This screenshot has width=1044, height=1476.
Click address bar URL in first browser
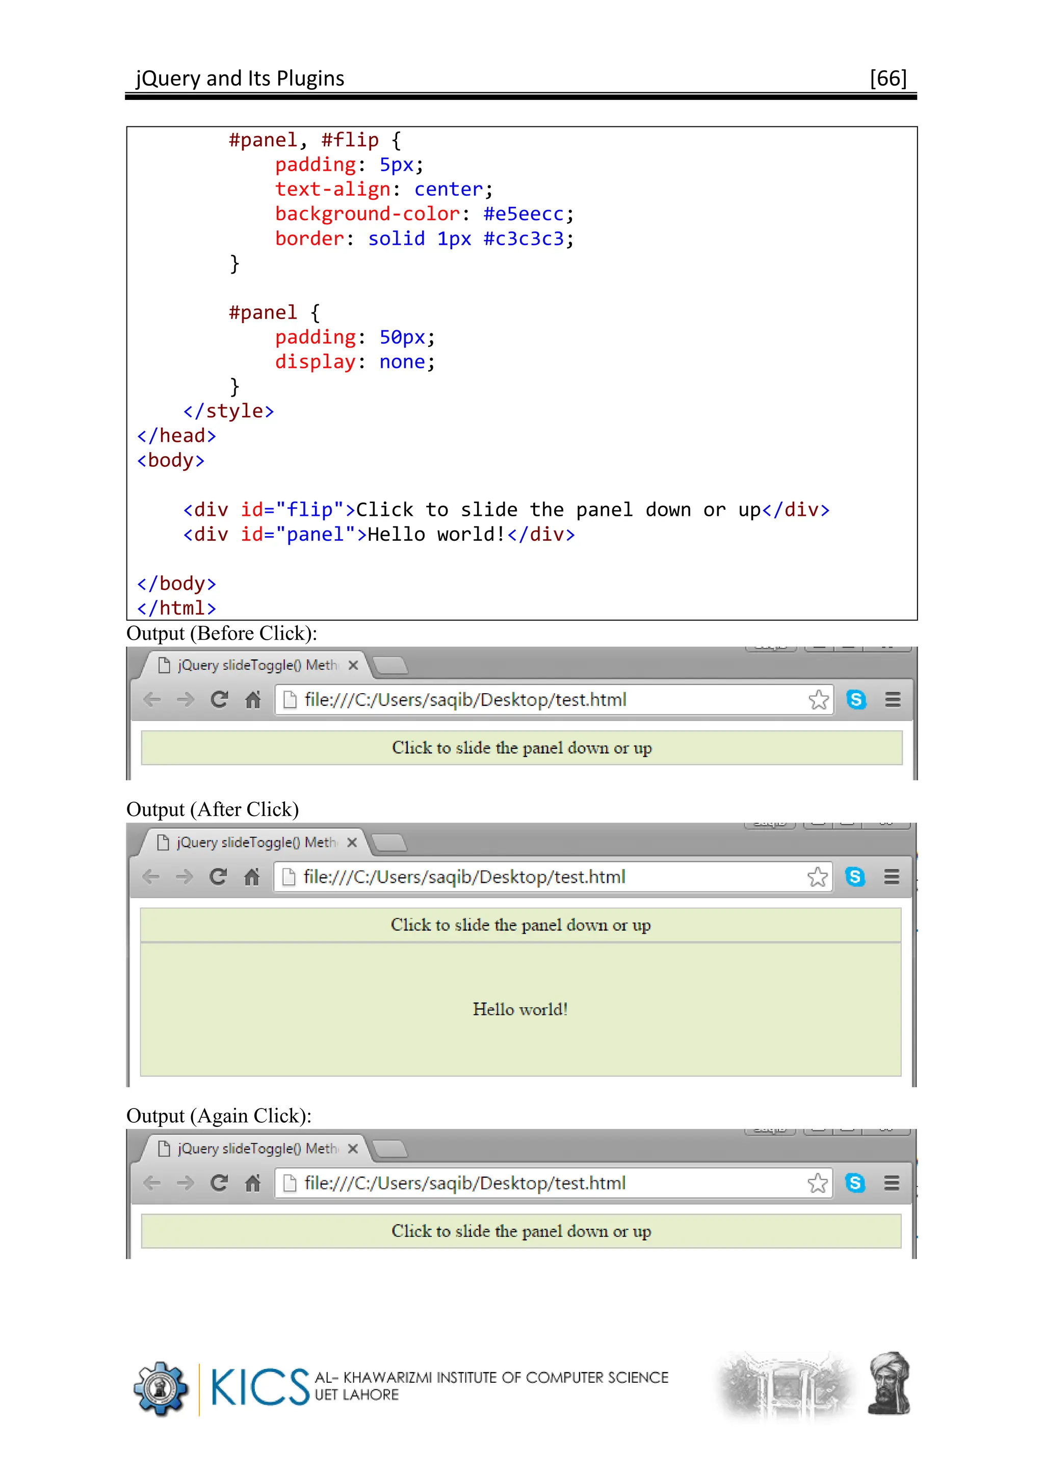click(465, 699)
